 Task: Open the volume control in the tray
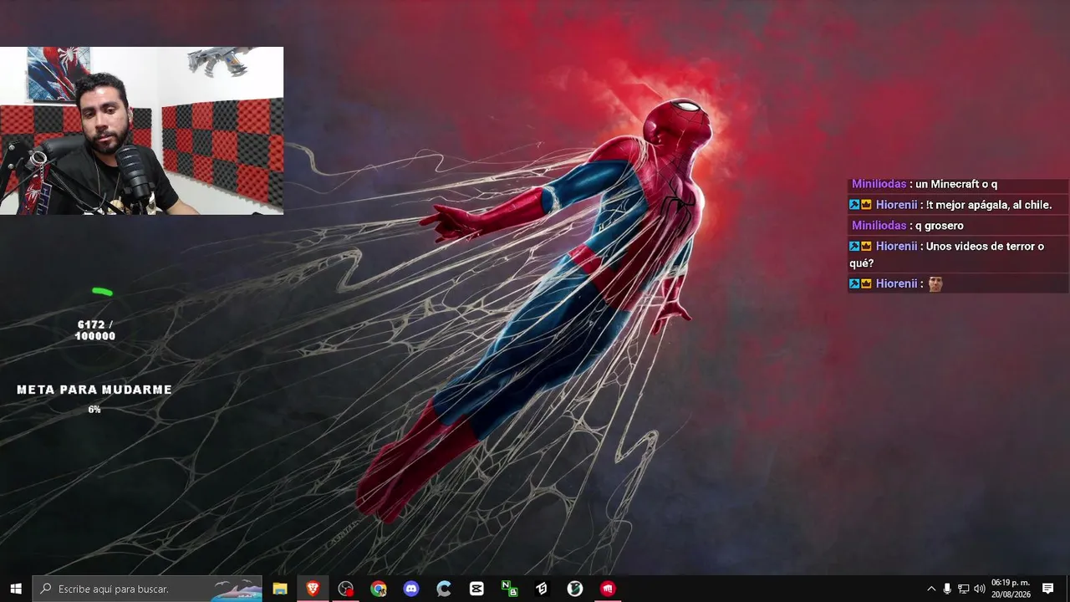coord(980,589)
